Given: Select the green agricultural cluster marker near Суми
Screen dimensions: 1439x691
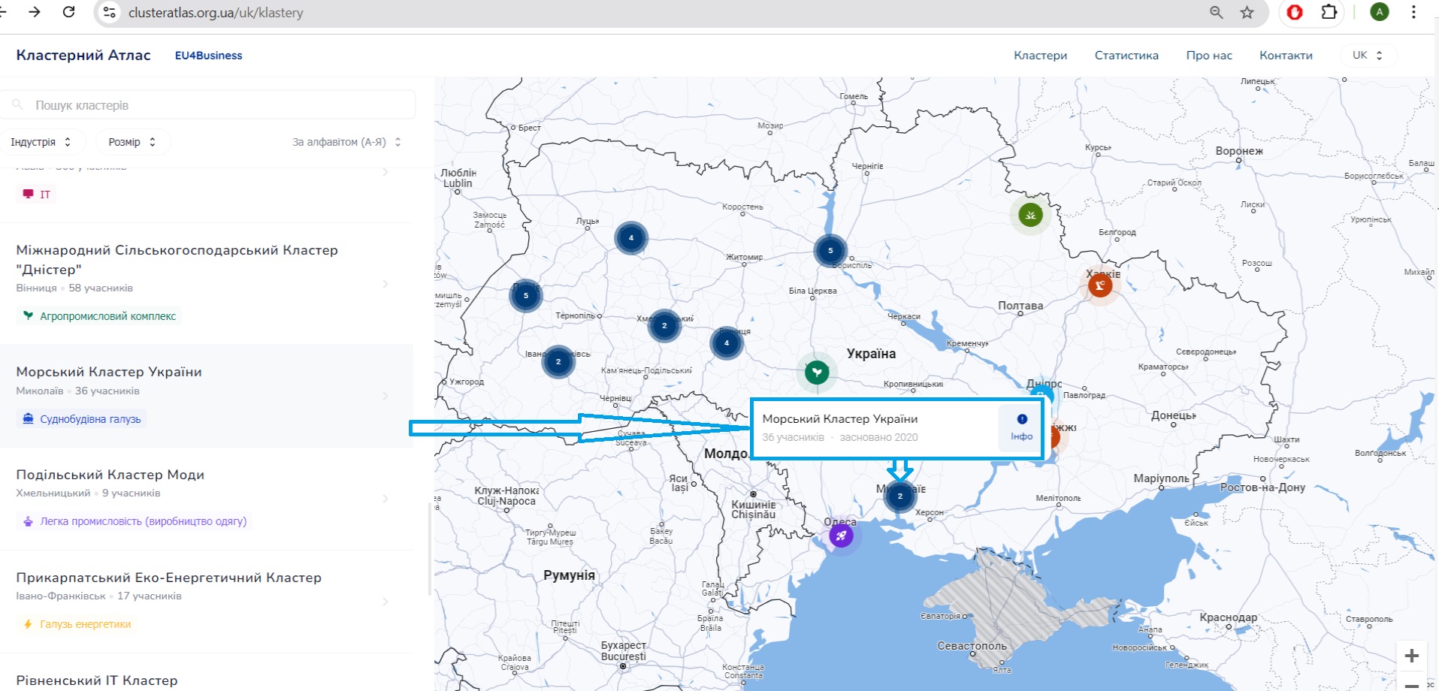Looking at the screenshot, I should pos(1029,214).
